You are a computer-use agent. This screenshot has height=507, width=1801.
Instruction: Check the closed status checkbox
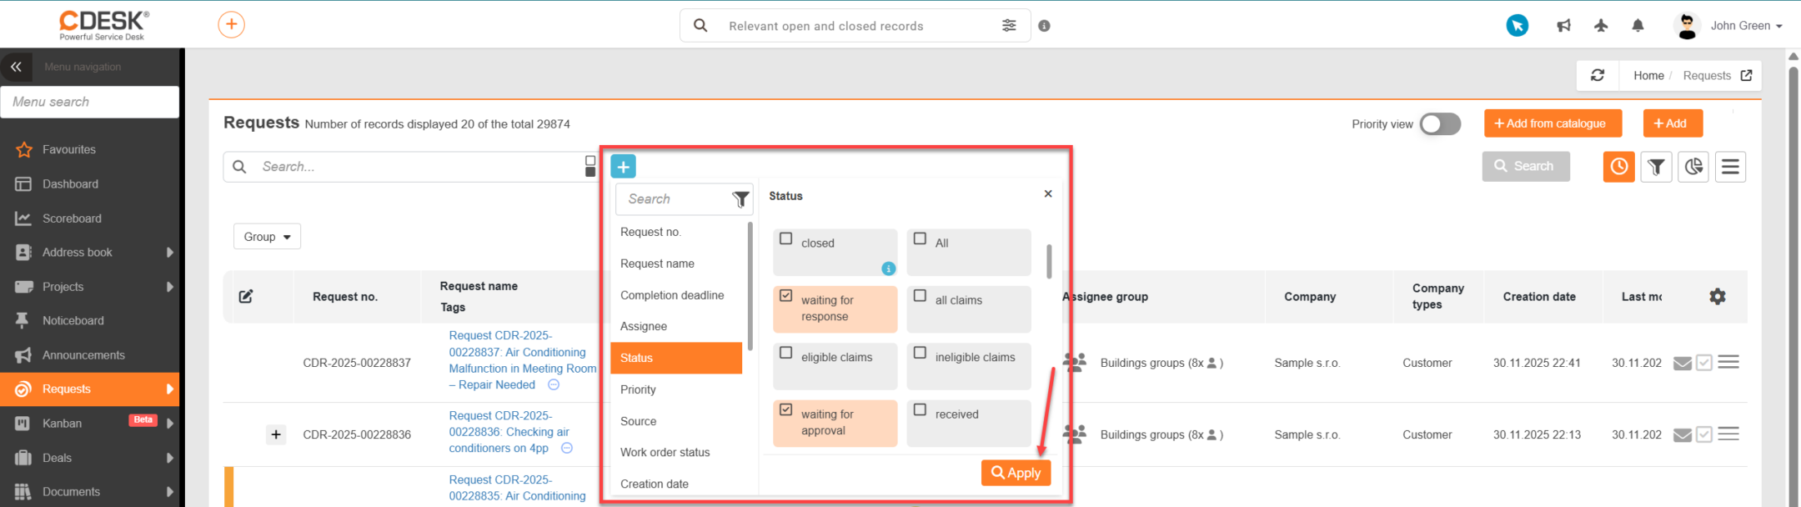pos(785,238)
